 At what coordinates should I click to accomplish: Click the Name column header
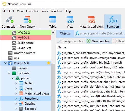point(62,47)
